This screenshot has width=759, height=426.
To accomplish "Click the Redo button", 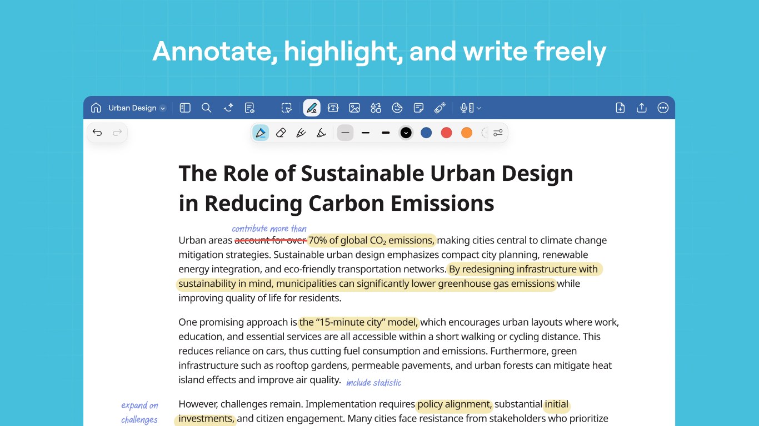I will (x=117, y=132).
